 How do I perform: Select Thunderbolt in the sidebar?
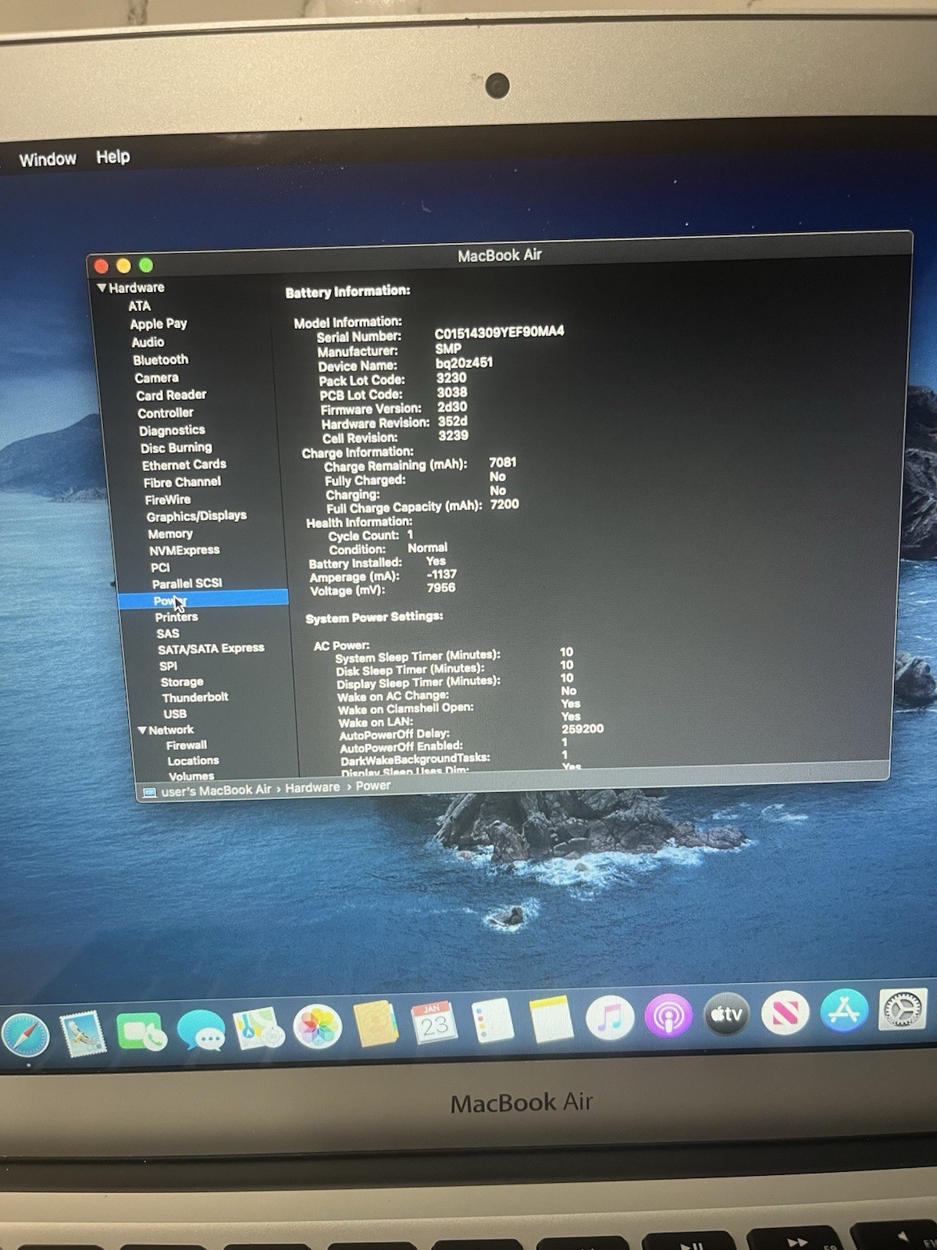click(195, 698)
